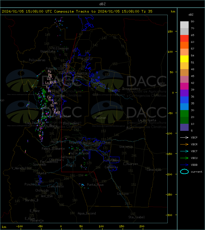This screenshot has width=205, height=230.
Task: Pick the dark green swatch between 20 and 10
Action: tap(184, 120)
